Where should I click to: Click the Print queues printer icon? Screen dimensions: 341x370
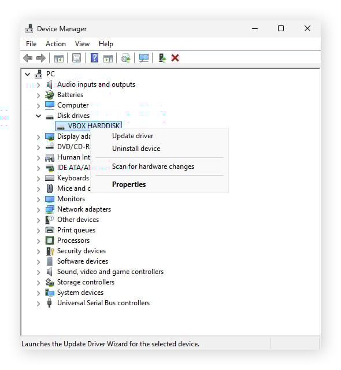(x=50, y=230)
